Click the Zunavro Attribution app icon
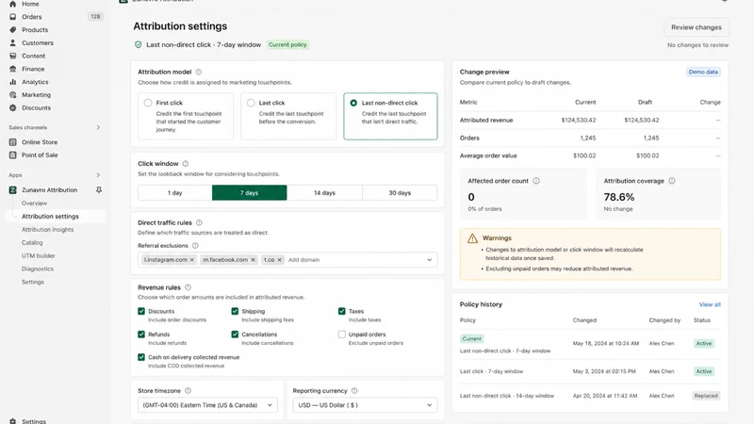Viewport: 754px width, 424px height. (x=13, y=190)
